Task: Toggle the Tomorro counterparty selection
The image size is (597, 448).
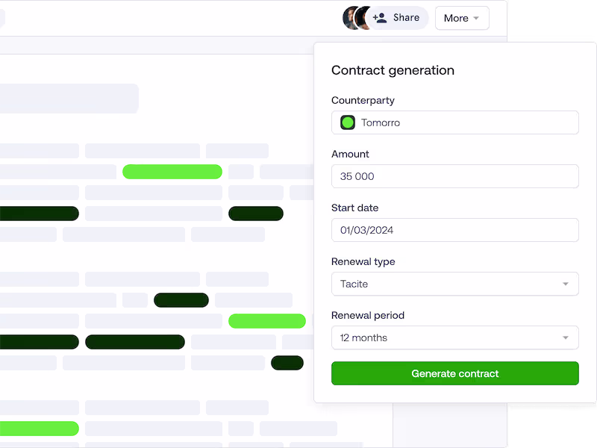Action: pos(455,122)
